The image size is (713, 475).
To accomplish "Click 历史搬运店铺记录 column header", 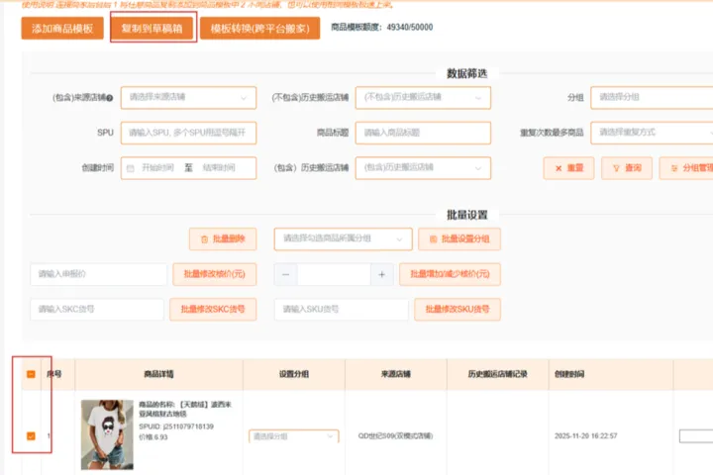I will tap(497, 374).
